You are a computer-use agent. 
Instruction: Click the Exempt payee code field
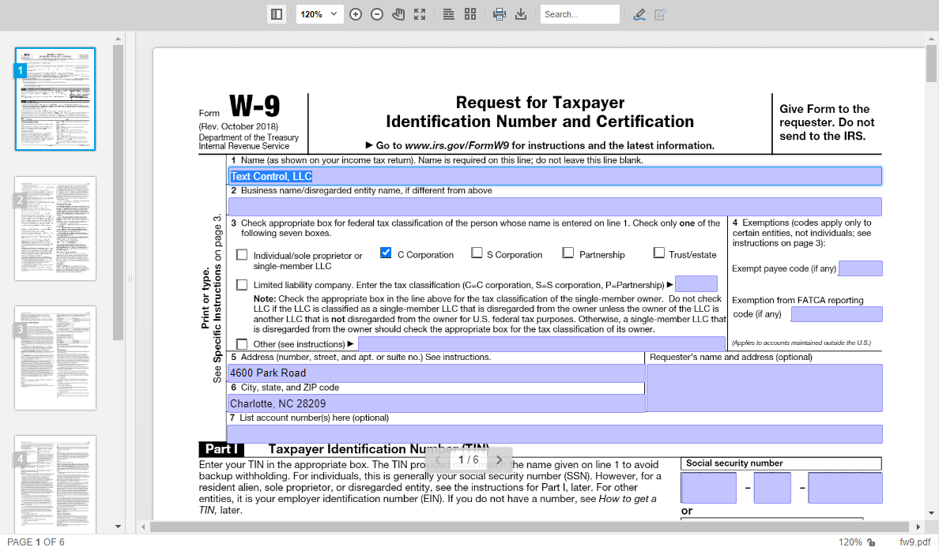point(861,268)
